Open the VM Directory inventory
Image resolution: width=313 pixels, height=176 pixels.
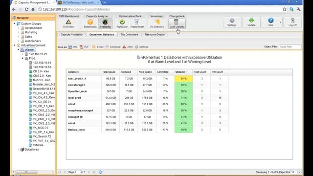click(156, 23)
